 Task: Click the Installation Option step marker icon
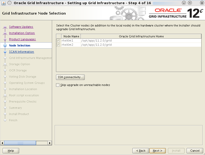(5, 33)
